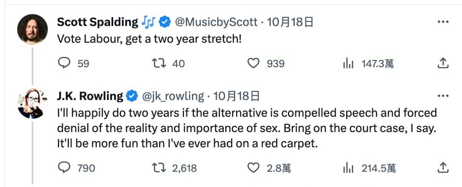
Task: Open J.K. Rowling's tweet text
Action: 246,129
